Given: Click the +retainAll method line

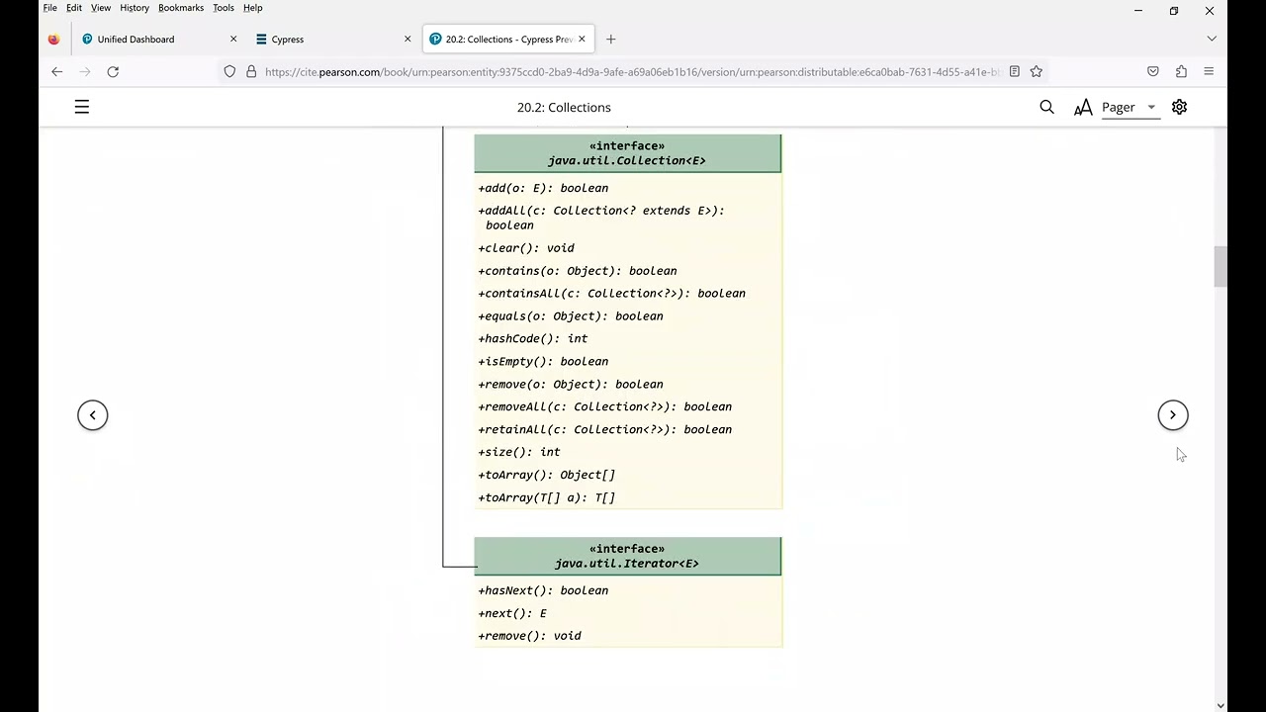Looking at the screenshot, I should pyautogui.click(x=605, y=429).
